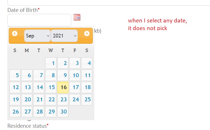Select date 20 in calendar
The width and height of the screenshot is (210, 130).
pos(27,100)
